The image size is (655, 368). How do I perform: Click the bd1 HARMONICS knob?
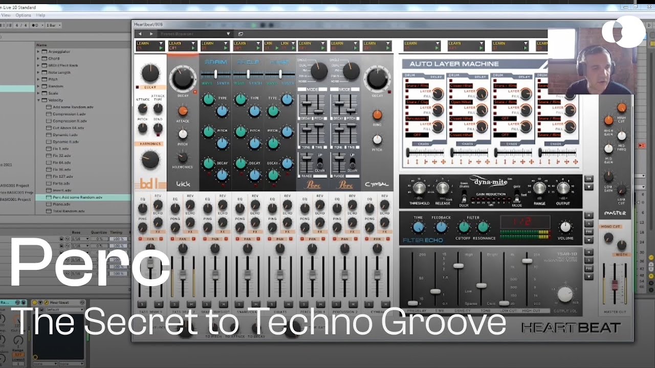click(x=150, y=160)
